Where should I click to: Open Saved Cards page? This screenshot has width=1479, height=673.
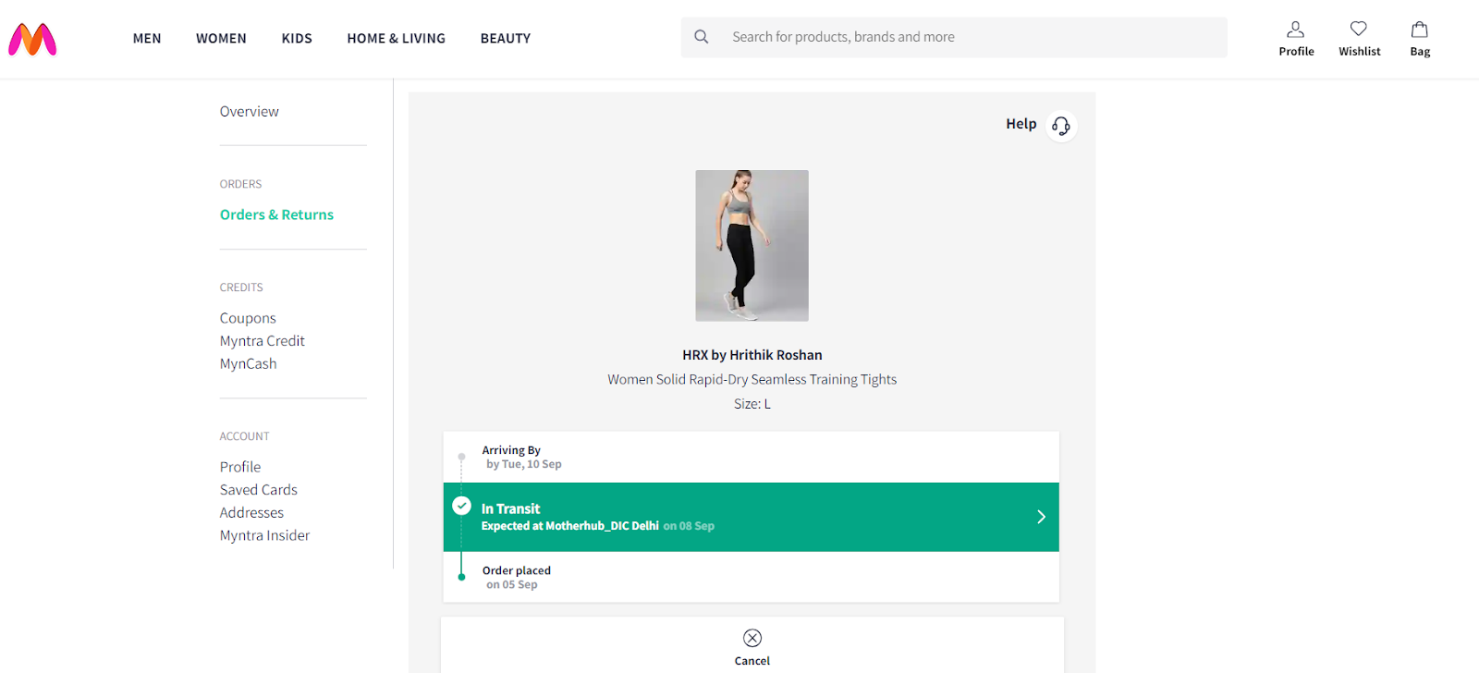258,490
